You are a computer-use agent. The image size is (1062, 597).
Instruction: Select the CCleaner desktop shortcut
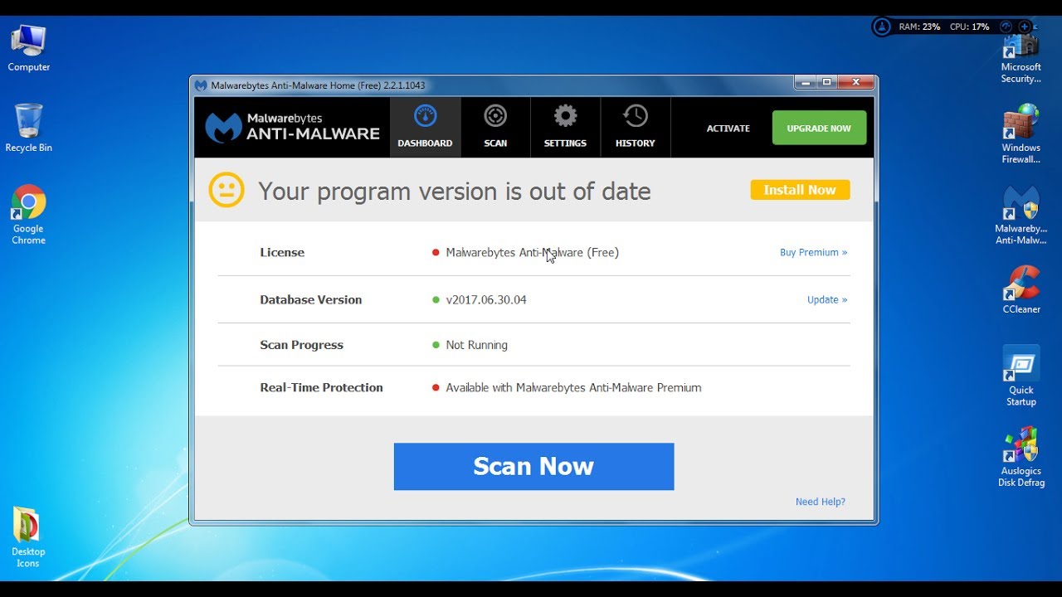[1021, 290]
